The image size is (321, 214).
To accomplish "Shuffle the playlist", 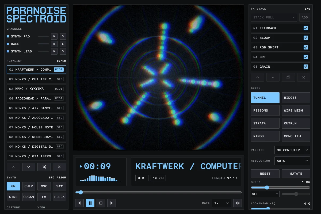I will click(44, 167).
